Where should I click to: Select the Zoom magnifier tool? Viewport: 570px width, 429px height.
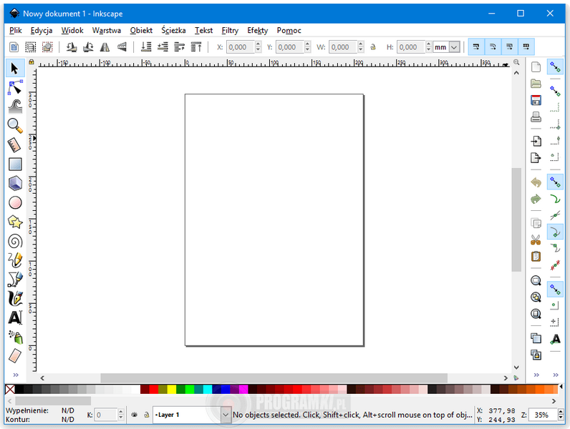point(15,126)
